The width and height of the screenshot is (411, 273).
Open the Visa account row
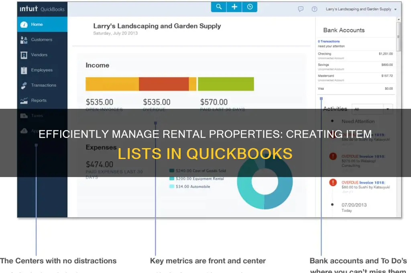click(x=355, y=89)
